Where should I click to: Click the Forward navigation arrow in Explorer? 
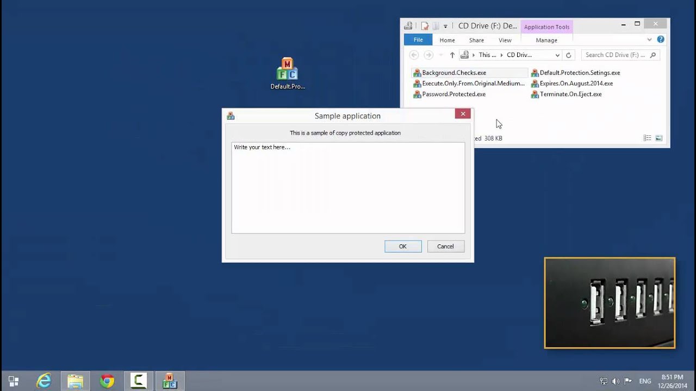pyautogui.click(x=428, y=55)
